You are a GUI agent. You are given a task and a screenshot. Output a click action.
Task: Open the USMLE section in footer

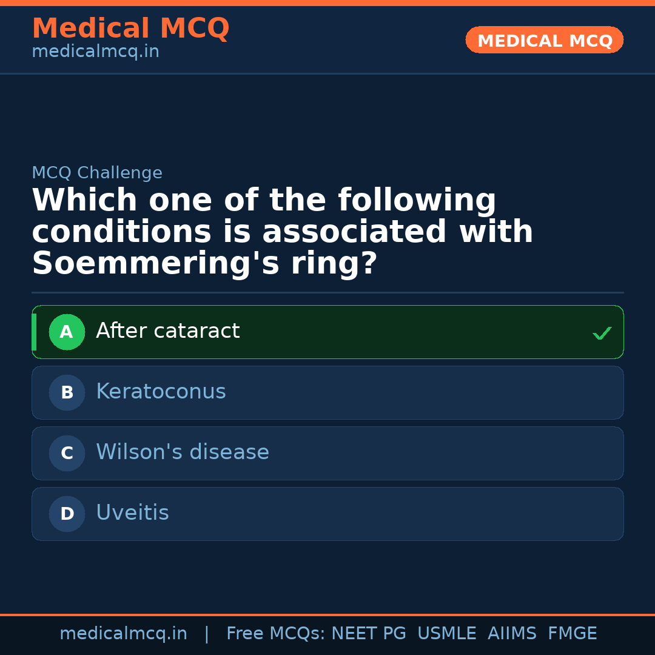point(447,633)
